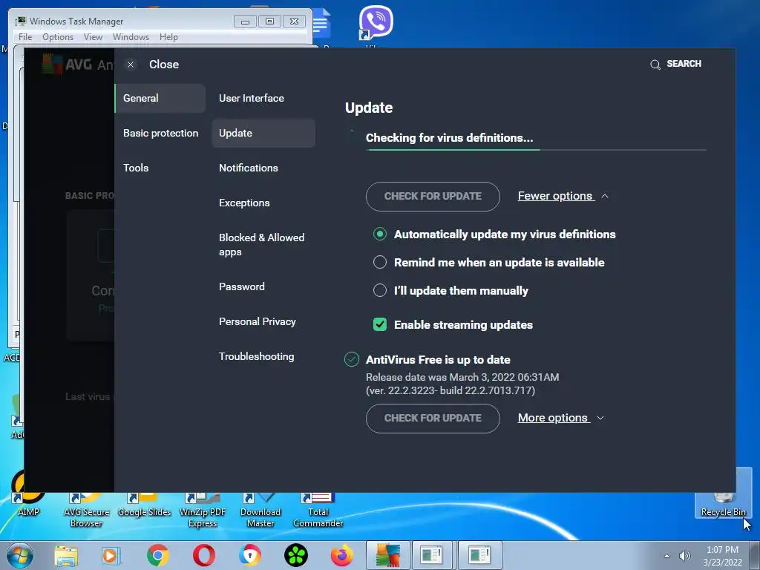Click Check for Update for virus definitions
The width and height of the screenshot is (760, 570).
(433, 196)
